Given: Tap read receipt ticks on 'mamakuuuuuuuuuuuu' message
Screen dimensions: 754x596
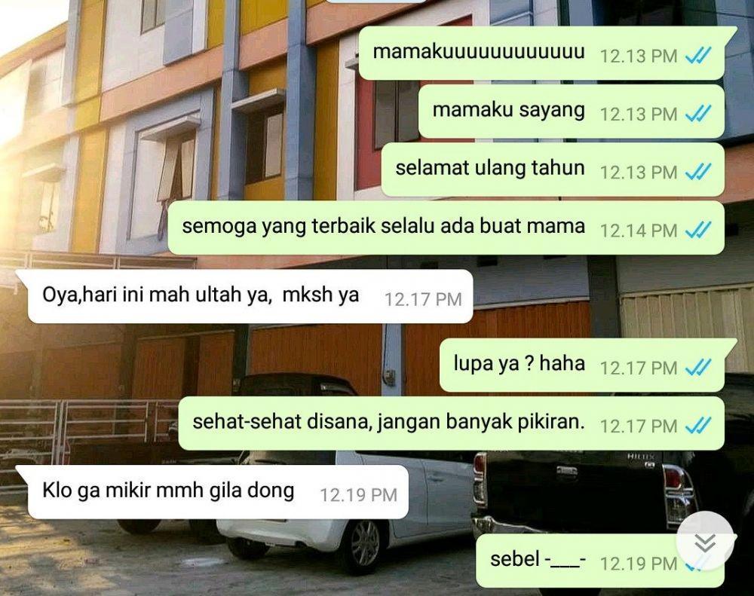Looking at the screenshot, I should [697, 57].
